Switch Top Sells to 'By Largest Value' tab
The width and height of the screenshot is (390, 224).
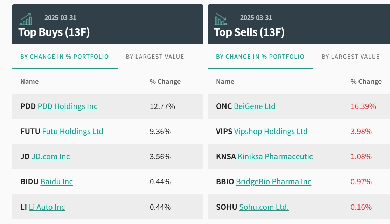click(350, 57)
